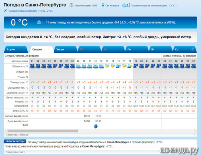Click the moon phase icon
Viewport: 201px width, 156px height.
click(96, 126)
